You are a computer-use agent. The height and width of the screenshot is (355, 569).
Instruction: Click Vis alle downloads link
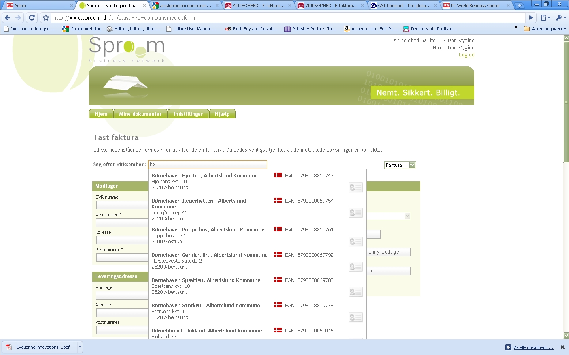(533, 347)
